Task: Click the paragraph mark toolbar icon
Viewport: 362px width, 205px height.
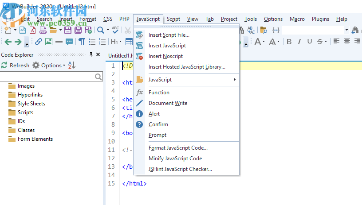Action: click(x=82, y=42)
